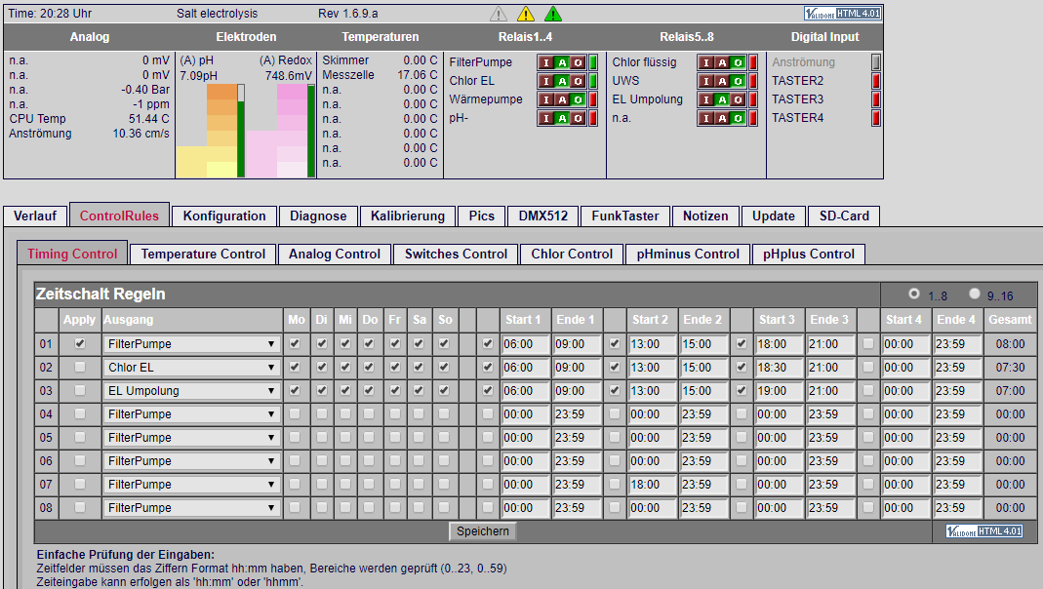Switch Chlor flüssig relay to A

[x=722, y=62]
